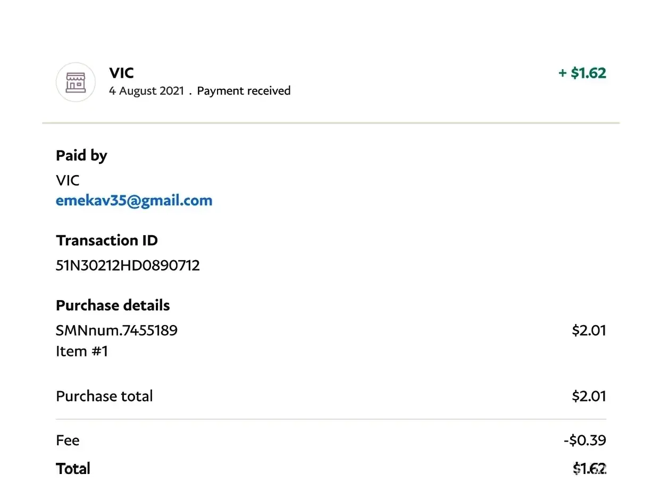The height and width of the screenshot is (499, 660).
Task: Click the final $1.62 total amount
Action: click(x=589, y=469)
